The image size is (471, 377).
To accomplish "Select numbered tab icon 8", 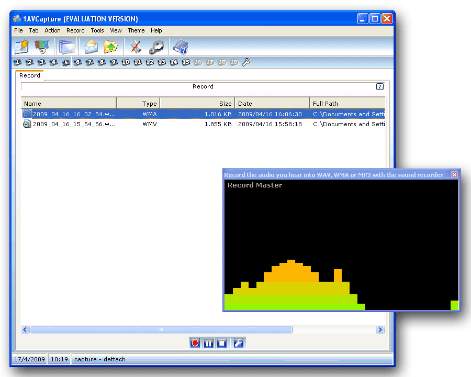I will click(102, 62).
